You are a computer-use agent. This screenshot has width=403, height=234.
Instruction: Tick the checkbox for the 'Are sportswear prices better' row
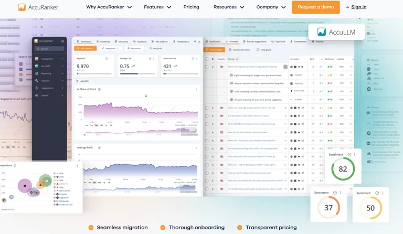pos(207,116)
